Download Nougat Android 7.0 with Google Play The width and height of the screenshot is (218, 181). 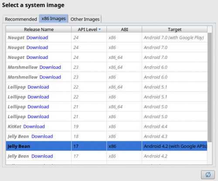(x=37, y=38)
